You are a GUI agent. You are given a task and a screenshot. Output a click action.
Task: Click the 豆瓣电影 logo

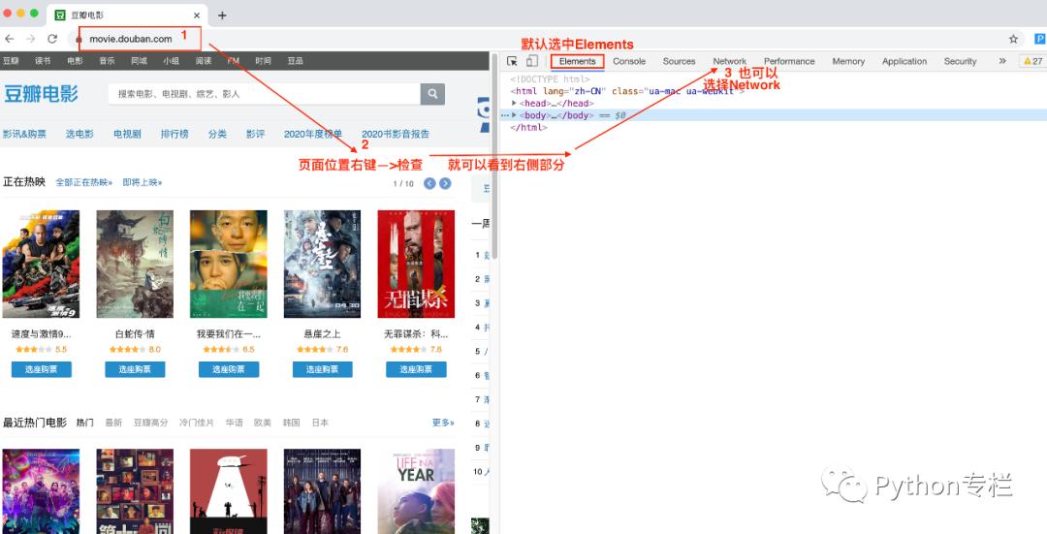(x=41, y=94)
